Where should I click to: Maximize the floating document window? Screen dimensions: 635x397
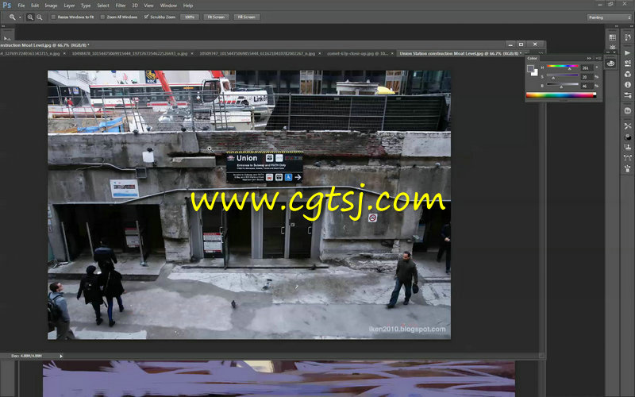pos(521,44)
